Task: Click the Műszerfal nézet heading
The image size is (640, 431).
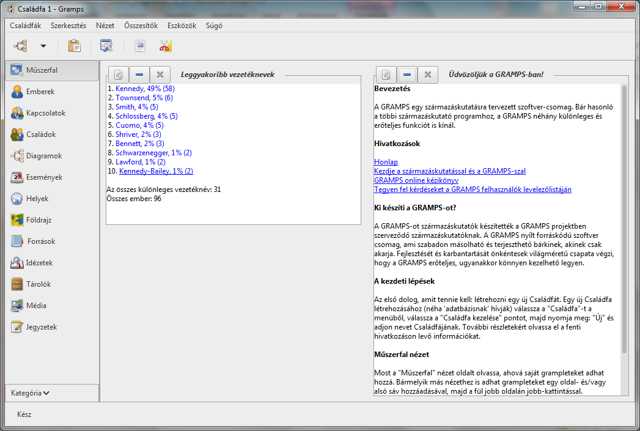Action: click(402, 355)
